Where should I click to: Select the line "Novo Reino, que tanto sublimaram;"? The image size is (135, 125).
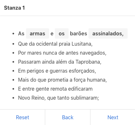tap(59, 98)
